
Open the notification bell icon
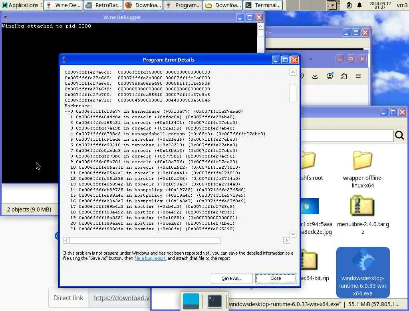(359, 5)
